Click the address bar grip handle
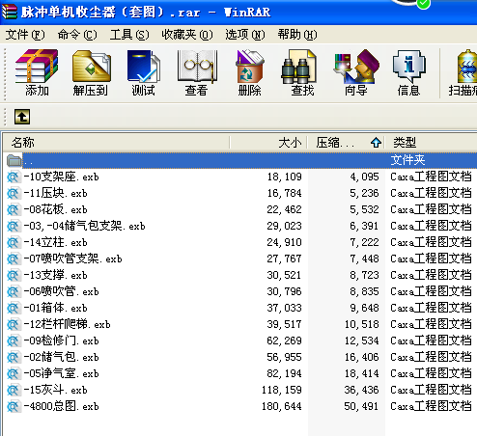 tap(5, 117)
